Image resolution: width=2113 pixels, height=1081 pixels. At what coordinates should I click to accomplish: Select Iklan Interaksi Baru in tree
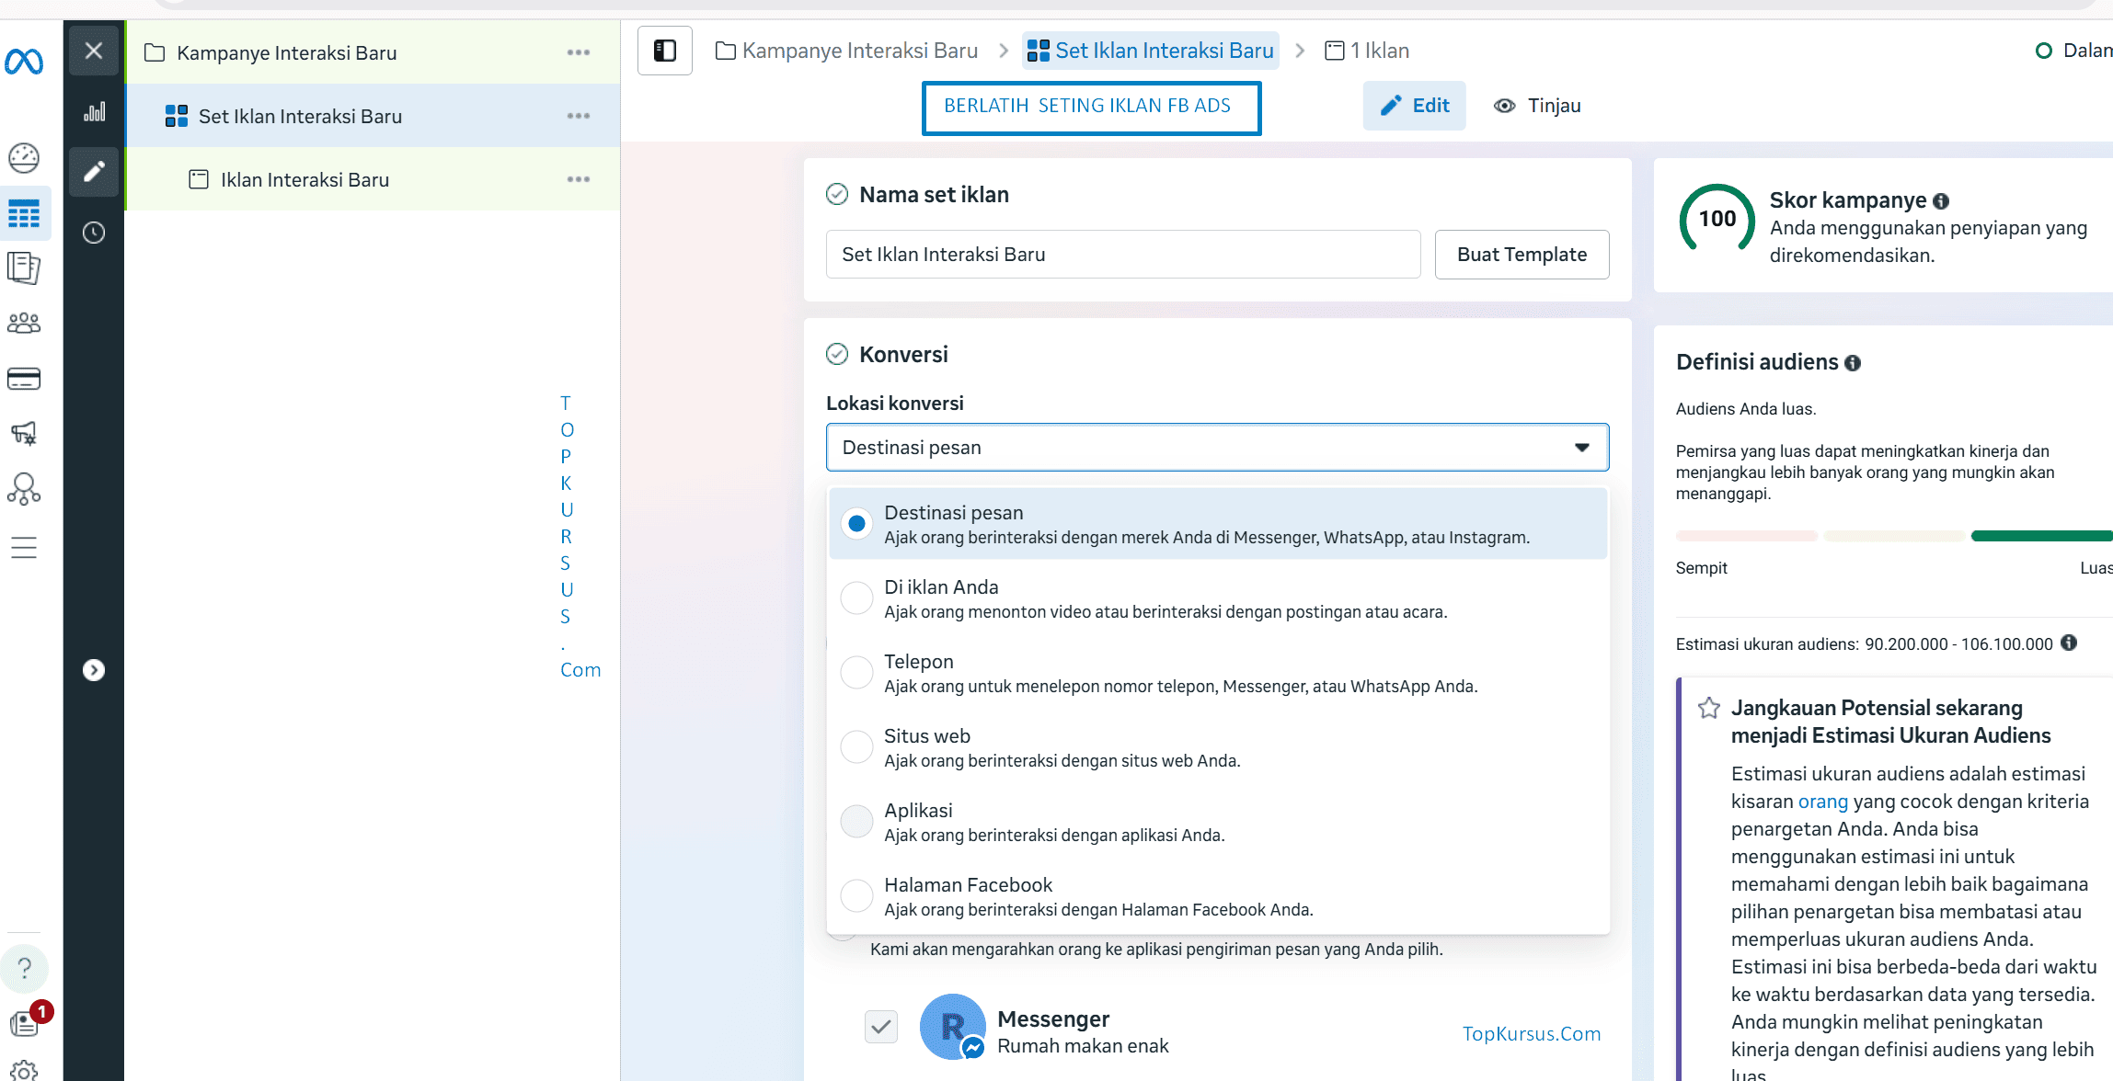click(304, 180)
